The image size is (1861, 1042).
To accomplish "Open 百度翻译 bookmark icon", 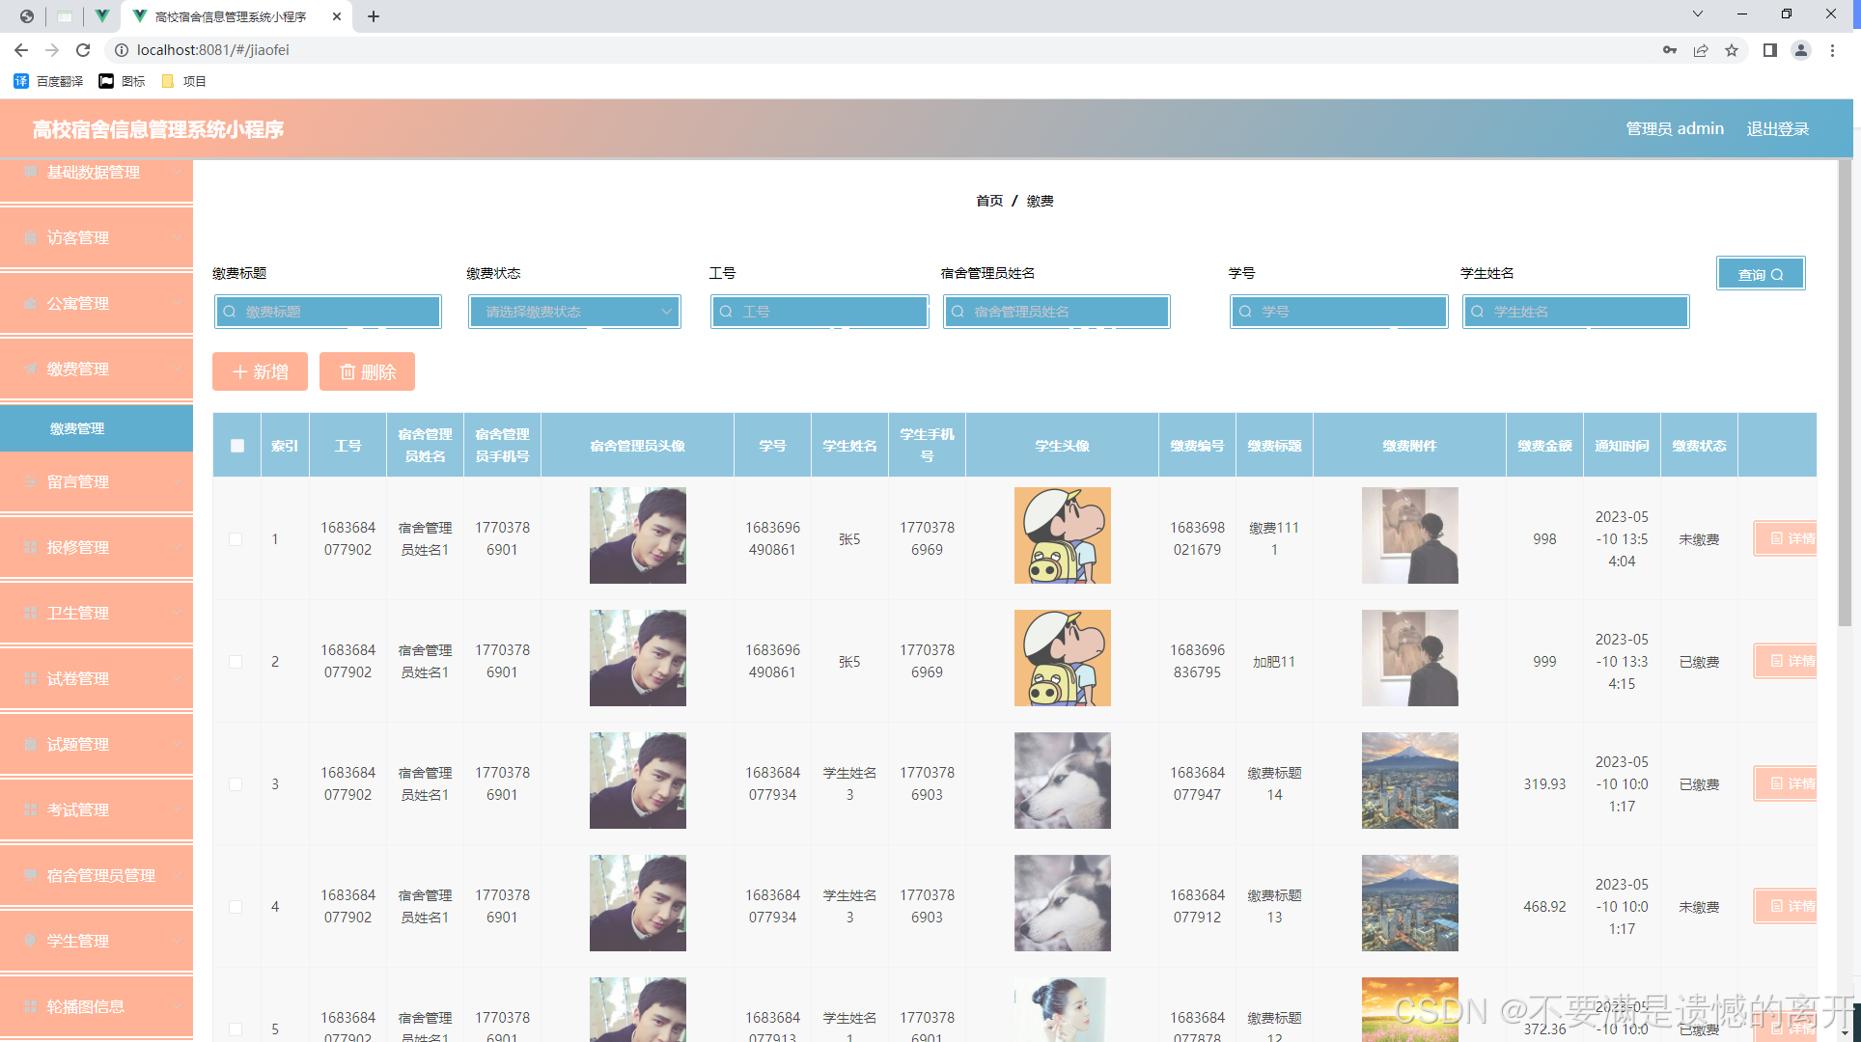I will 21,81.
